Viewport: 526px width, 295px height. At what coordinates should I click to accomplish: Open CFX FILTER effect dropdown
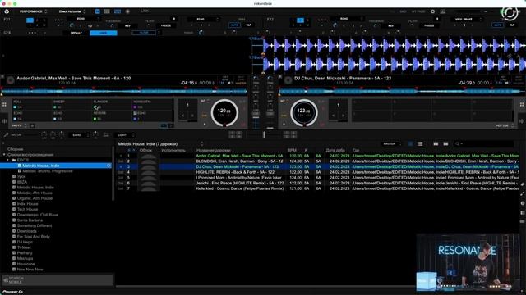click(x=146, y=33)
